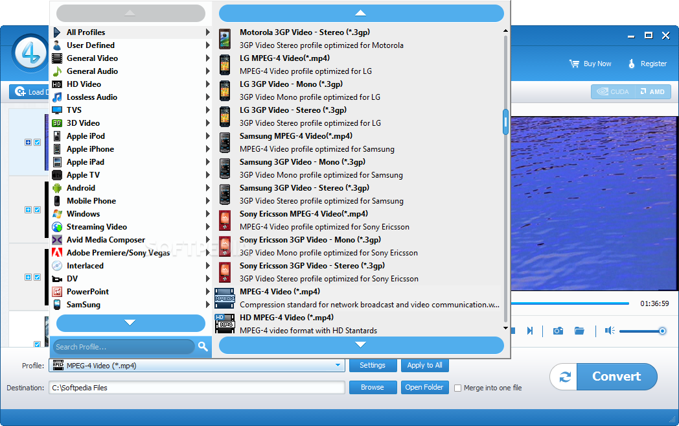Expand the third file row plus box

tap(28, 277)
